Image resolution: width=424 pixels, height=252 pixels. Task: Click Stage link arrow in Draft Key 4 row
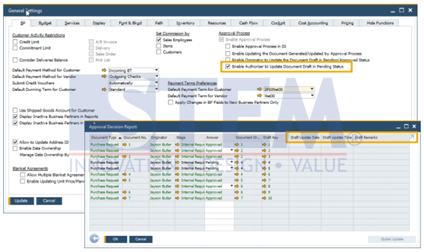pos(177,162)
